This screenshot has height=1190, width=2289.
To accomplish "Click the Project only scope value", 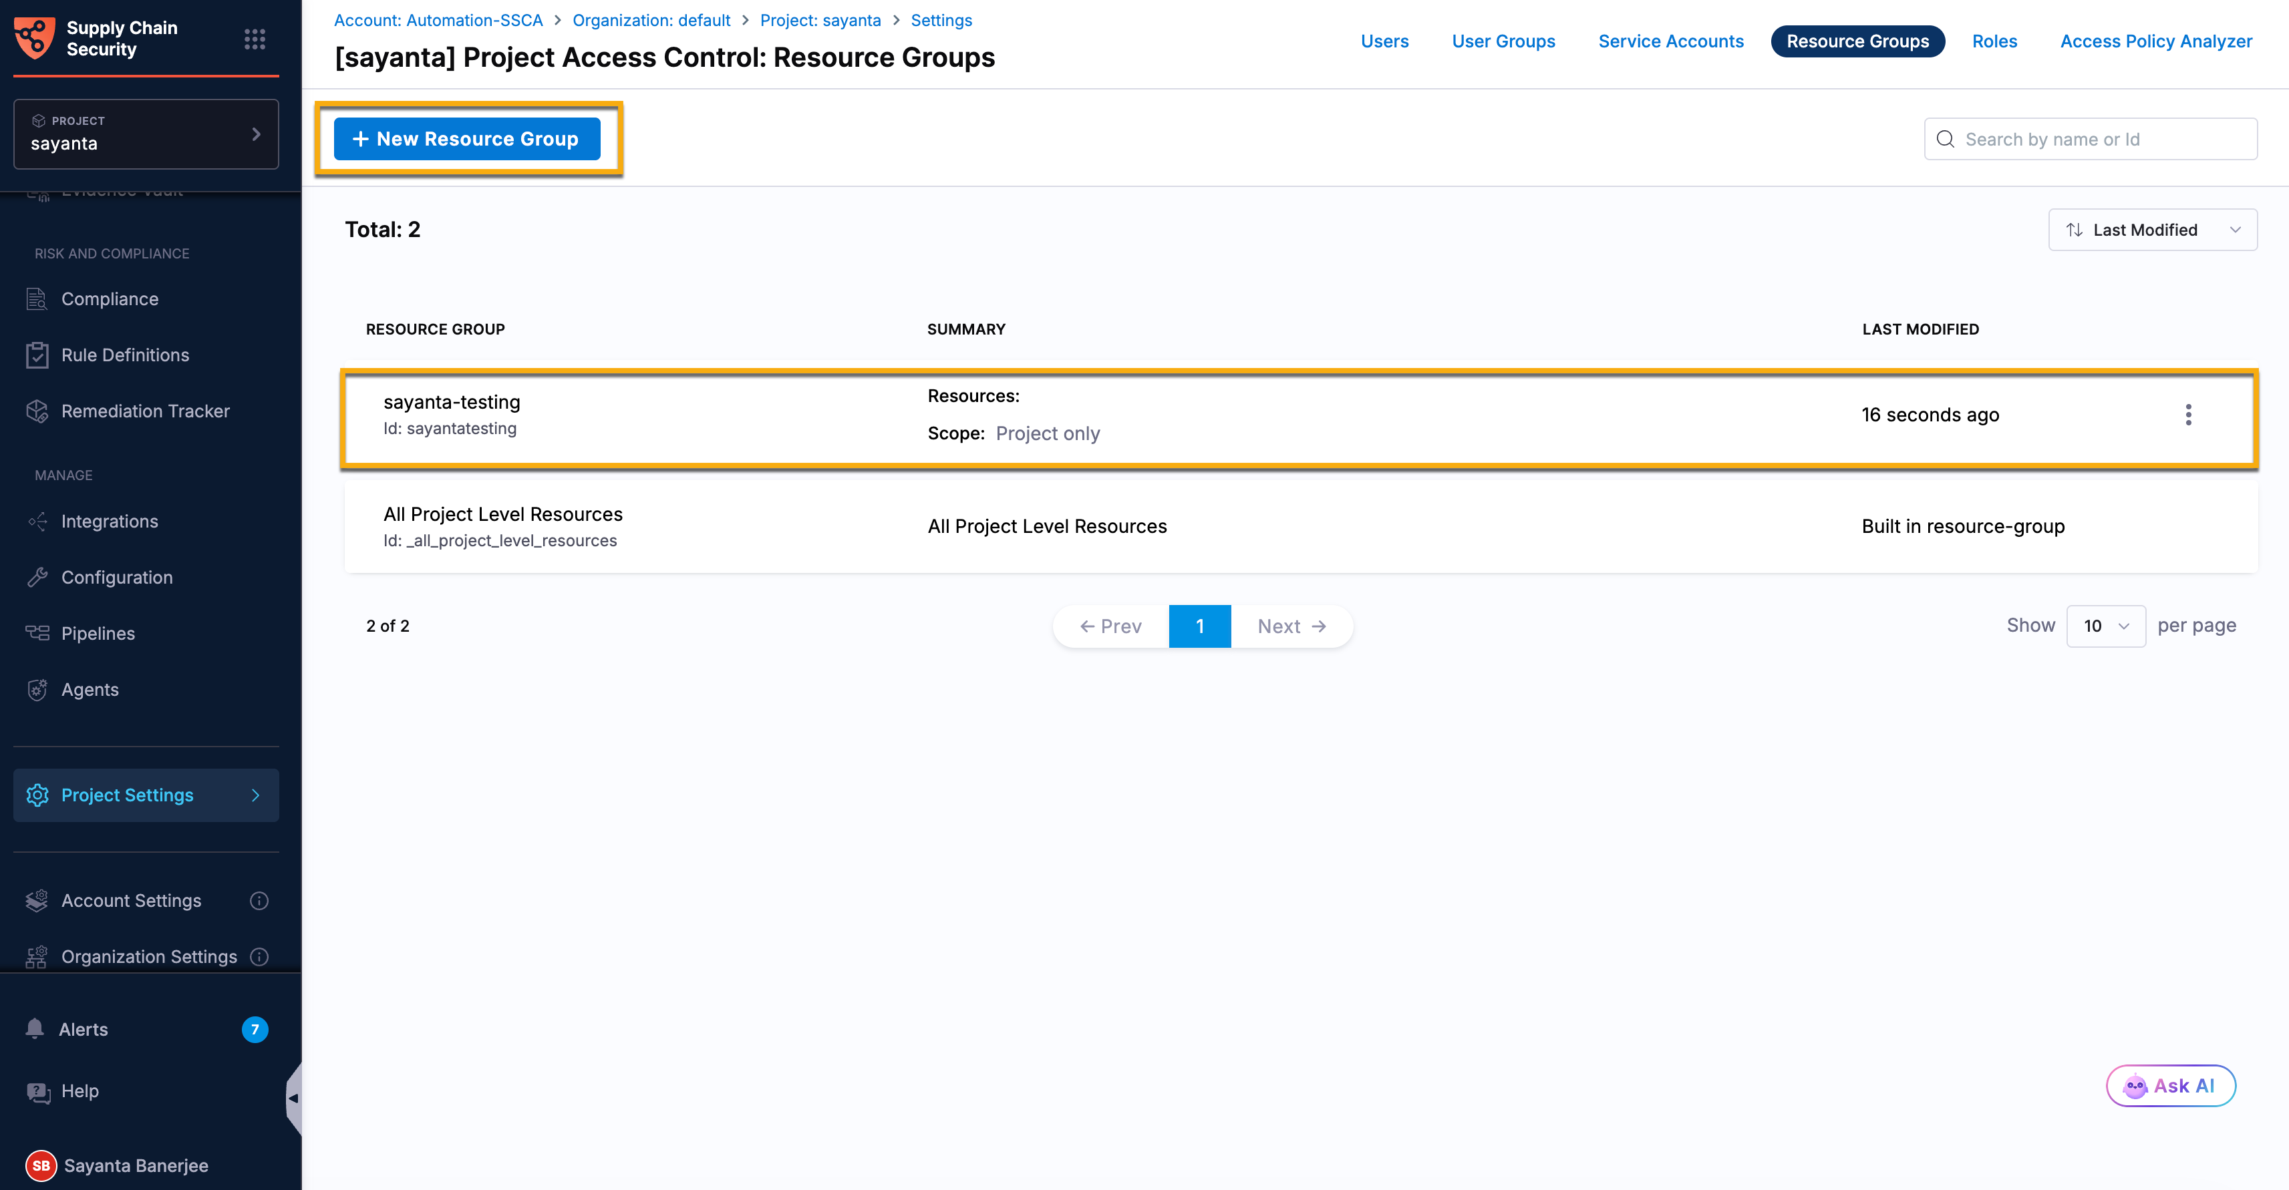I will (1048, 433).
